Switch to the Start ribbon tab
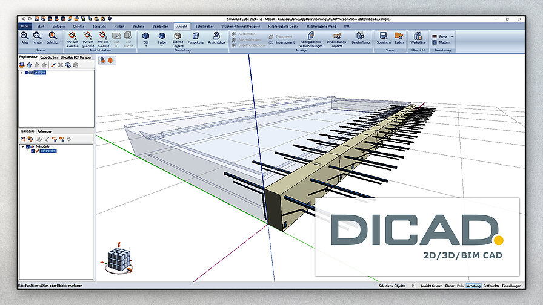This screenshot has width=543, height=305. pos(41,26)
